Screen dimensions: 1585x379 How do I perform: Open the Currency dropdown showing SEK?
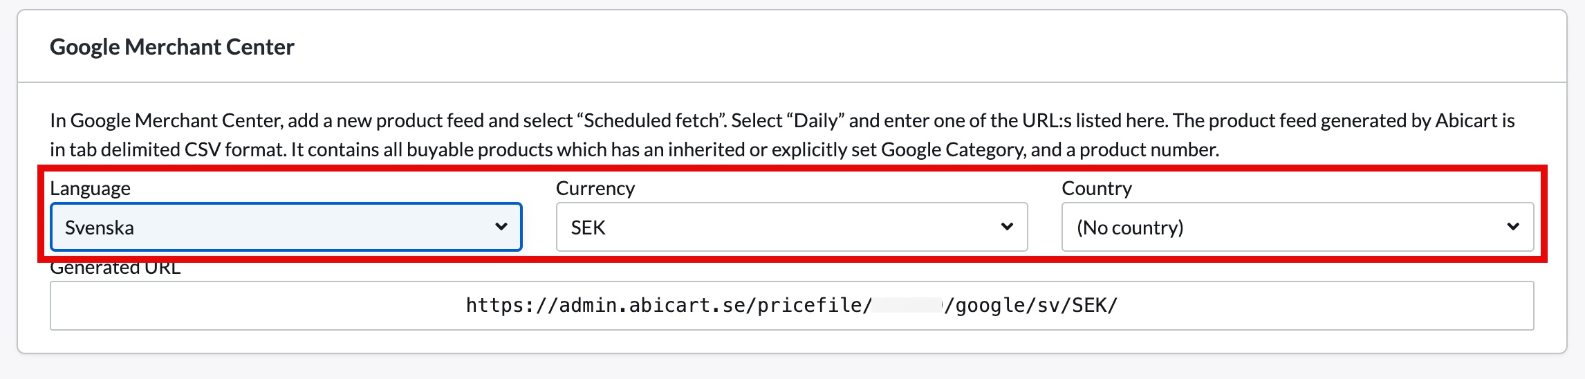[791, 227]
